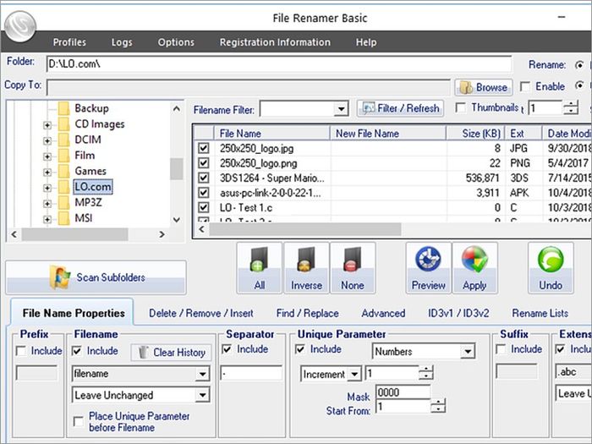Expand the Film tree node
This screenshot has height=444, width=592.
(x=47, y=156)
